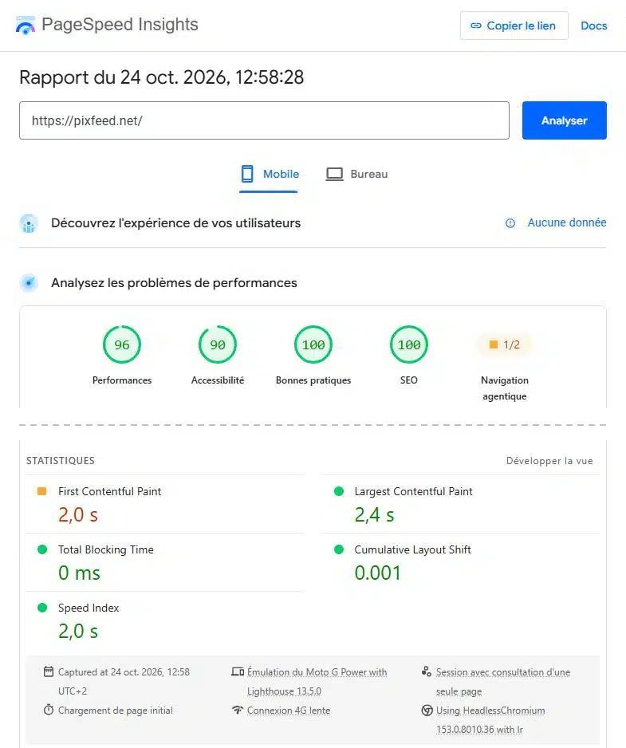This screenshot has width=626, height=748.
Task: Select the SEO score gauge 100
Action: 409,344
